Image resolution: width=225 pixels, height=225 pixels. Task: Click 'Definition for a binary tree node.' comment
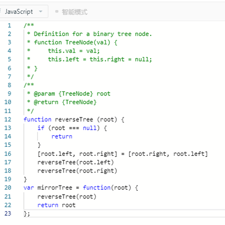pyautogui.click(x=93, y=34)
